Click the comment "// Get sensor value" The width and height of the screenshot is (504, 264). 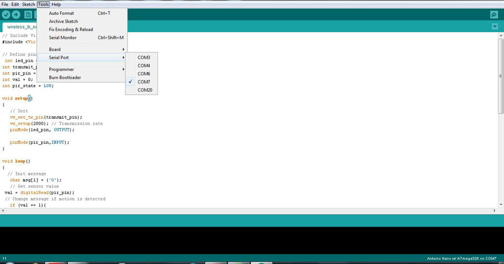(34, 186)
